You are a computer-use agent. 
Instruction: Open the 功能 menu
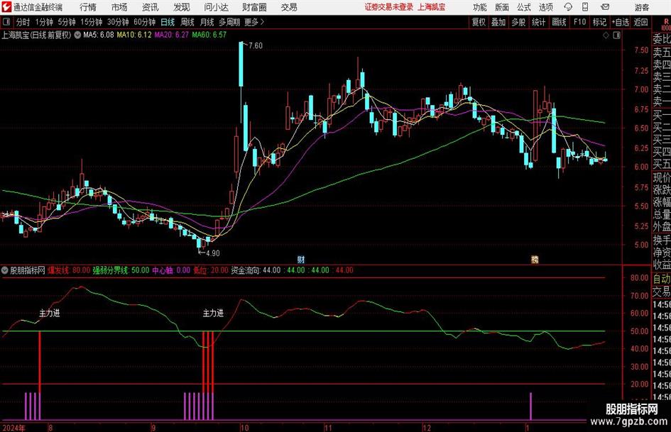480,7
